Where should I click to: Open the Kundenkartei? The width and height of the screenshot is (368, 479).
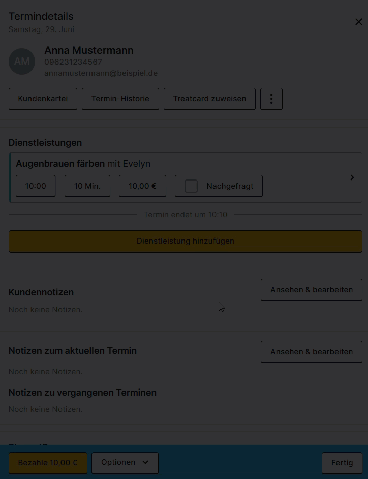[43, 99]
